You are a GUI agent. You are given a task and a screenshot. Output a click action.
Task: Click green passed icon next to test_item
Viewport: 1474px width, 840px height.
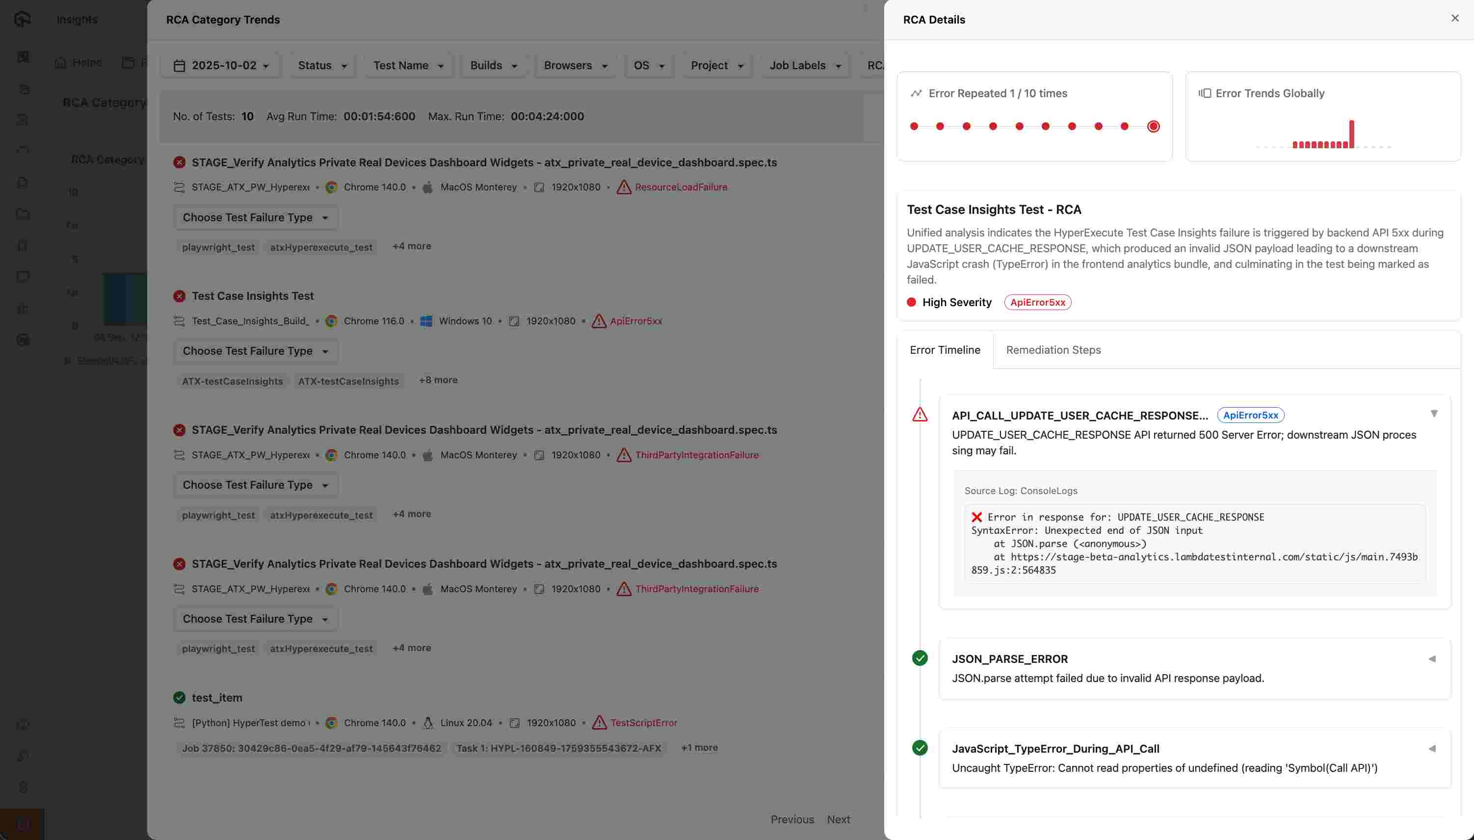(x=180, y=698)
